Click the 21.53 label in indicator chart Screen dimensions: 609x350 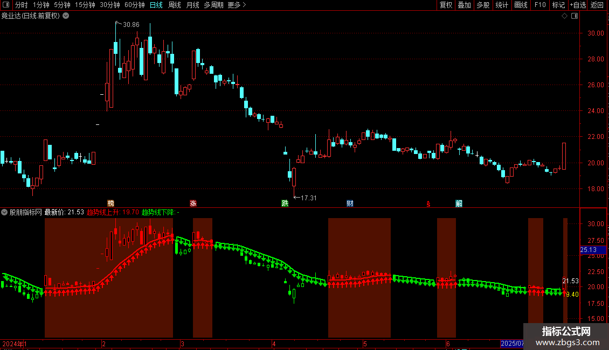tap(571, 281)
